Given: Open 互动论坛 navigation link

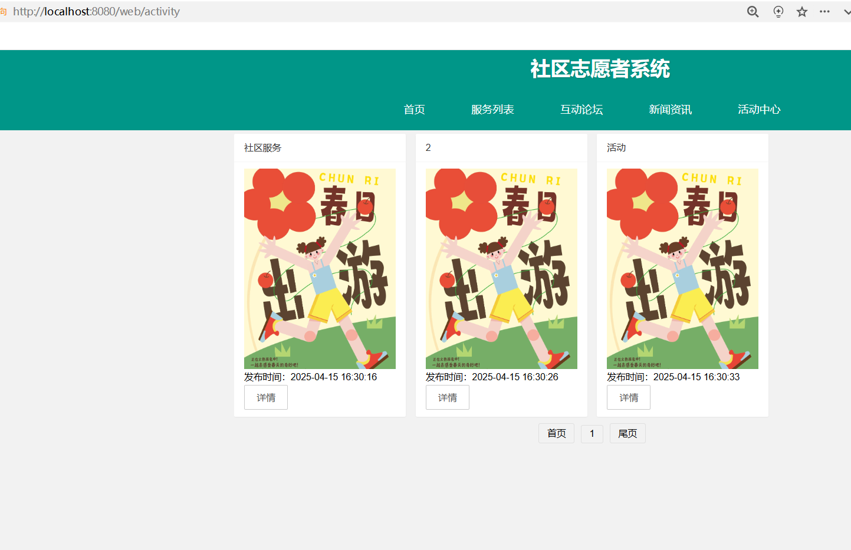Looking at the screenshot, I should tap(581, 110).
